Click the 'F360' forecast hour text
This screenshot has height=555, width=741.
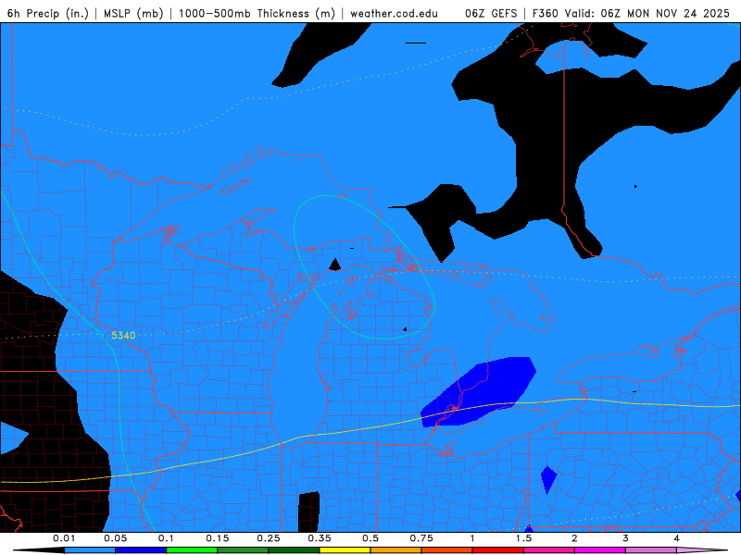545,13
